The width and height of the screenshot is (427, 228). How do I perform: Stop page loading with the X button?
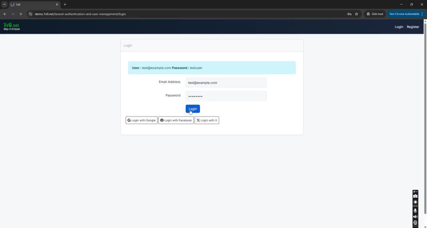(x=20, y=14)
